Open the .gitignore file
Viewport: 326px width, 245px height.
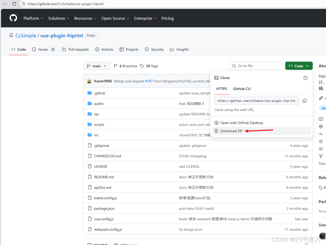(102, 146)
